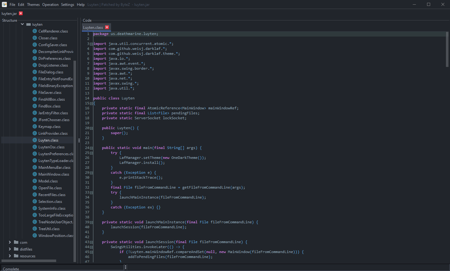This screenshot has height=271, width=450.
Task: Select MainWindow.class in the tree
Action: point(54,174)
